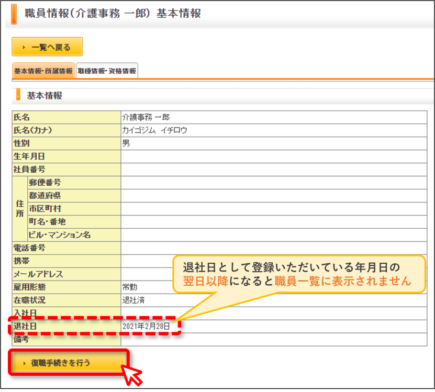The image size is (435, 392).
Task: Click the orange marker beside 基本情報 heading
Action: [18, 94]
